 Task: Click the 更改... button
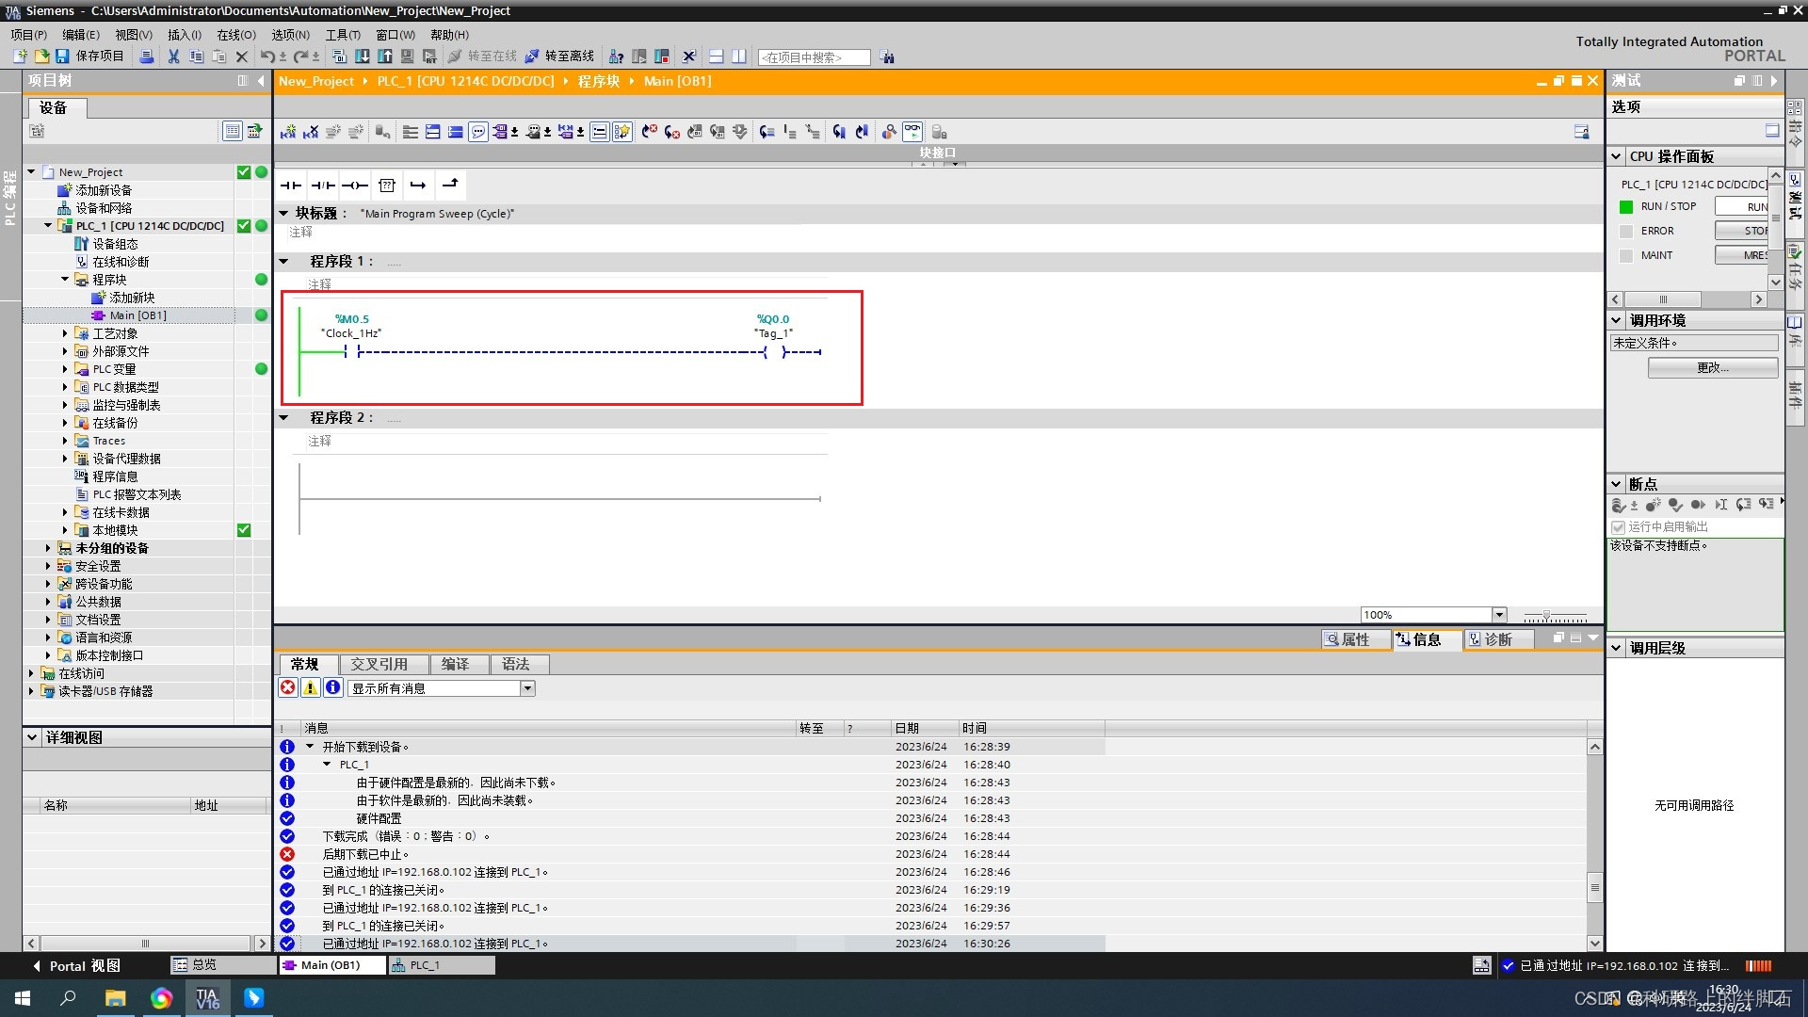pyautogui.click(x=1713, y=367)
